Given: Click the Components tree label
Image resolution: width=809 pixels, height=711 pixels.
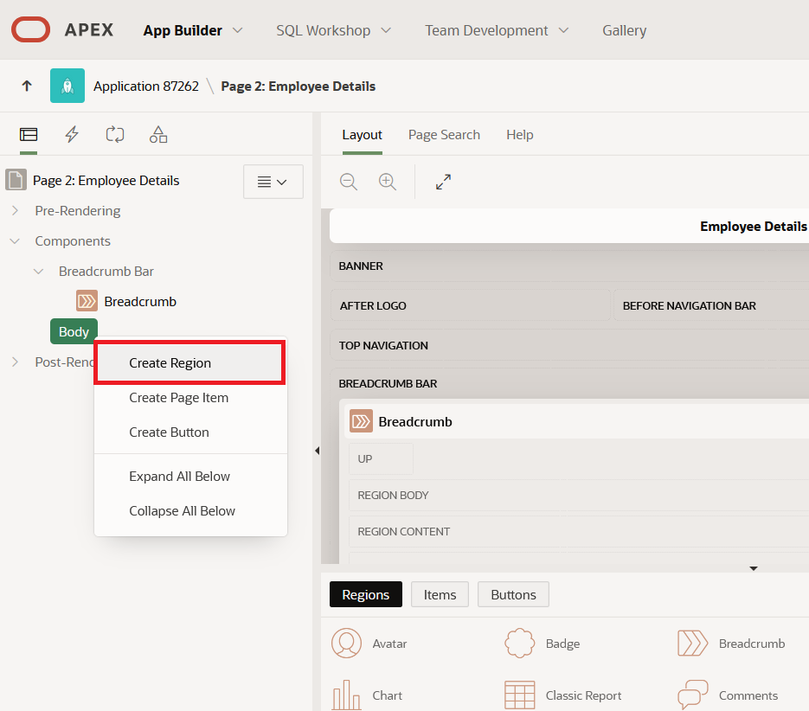Looking at the screenshot, I should 73,241.
